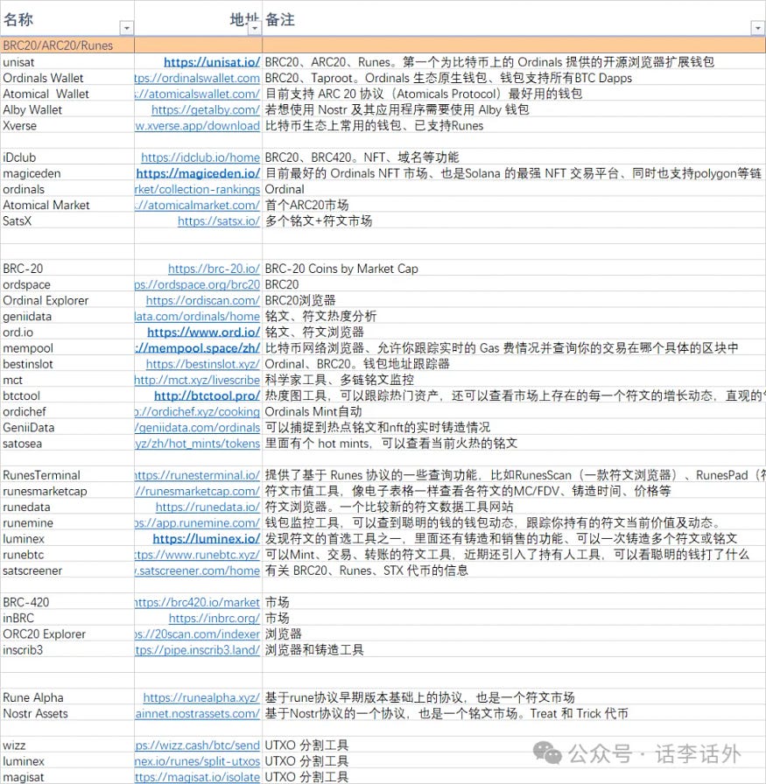Visit the xverse.app/download link
Viewport: 766px width, 784px height.
point(197,125)
